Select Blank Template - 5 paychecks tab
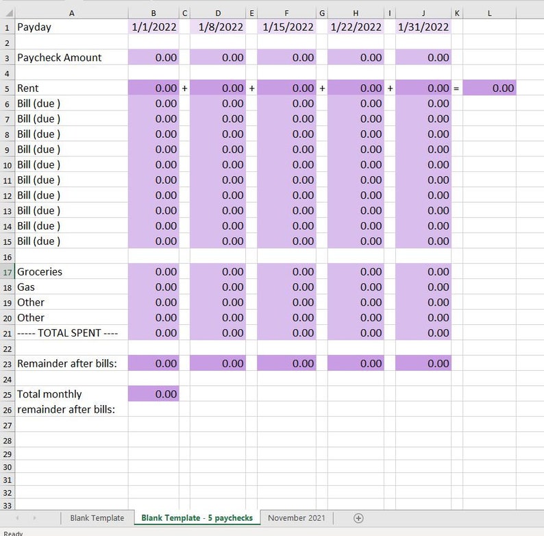 coord(197,518)
